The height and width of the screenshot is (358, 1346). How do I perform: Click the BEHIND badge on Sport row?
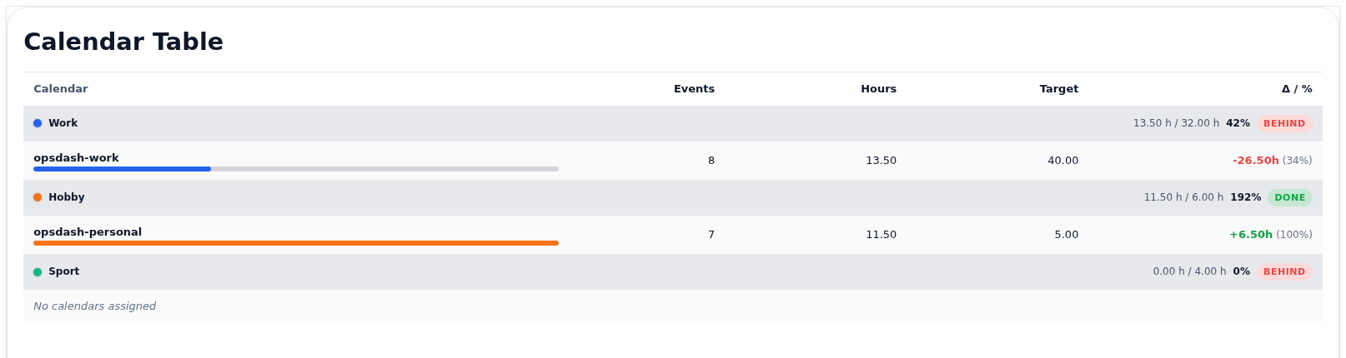coord(1284,271)
